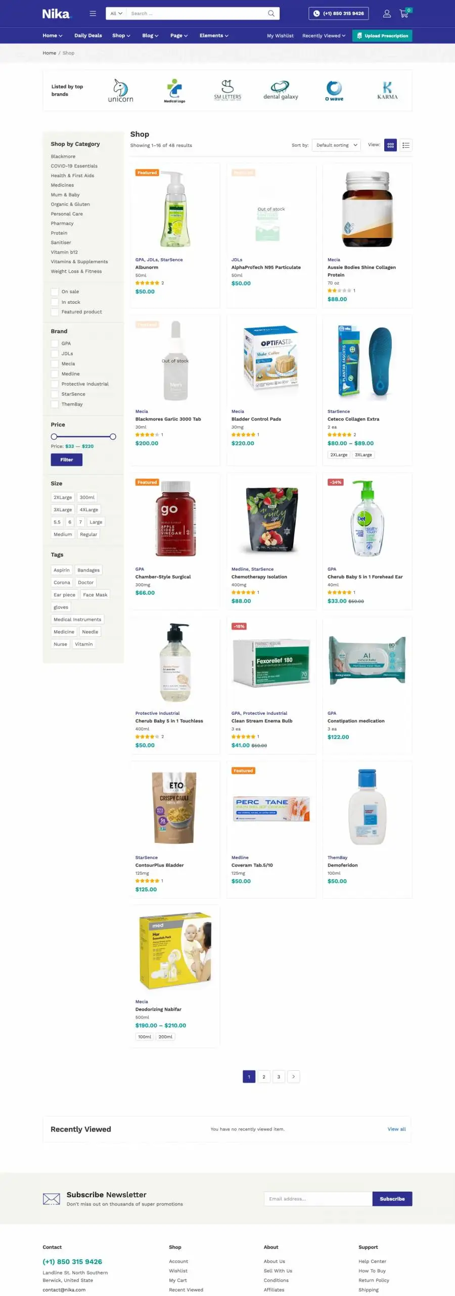Open the shopping cart icon
The width and height of the screenshot is (455, 1296).
404,14
